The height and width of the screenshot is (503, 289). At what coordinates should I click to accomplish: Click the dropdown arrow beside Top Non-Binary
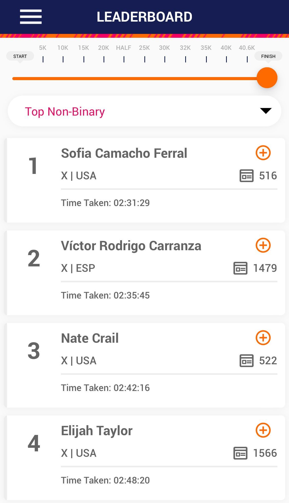click(266, 111)
